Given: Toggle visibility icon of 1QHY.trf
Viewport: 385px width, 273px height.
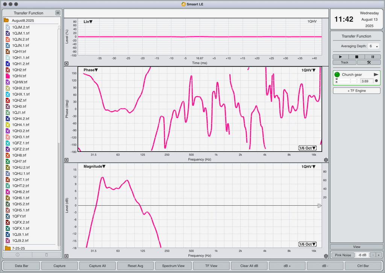Looking at the screenshot, I should click(8, 52).
